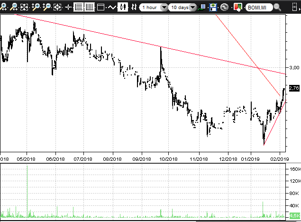Activate the crosshair cursor tool
Screen dimensions: 301x222
[68, 8]
